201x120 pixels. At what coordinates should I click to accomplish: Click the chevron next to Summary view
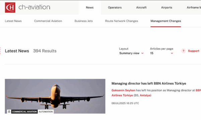(x=142, y=53)
